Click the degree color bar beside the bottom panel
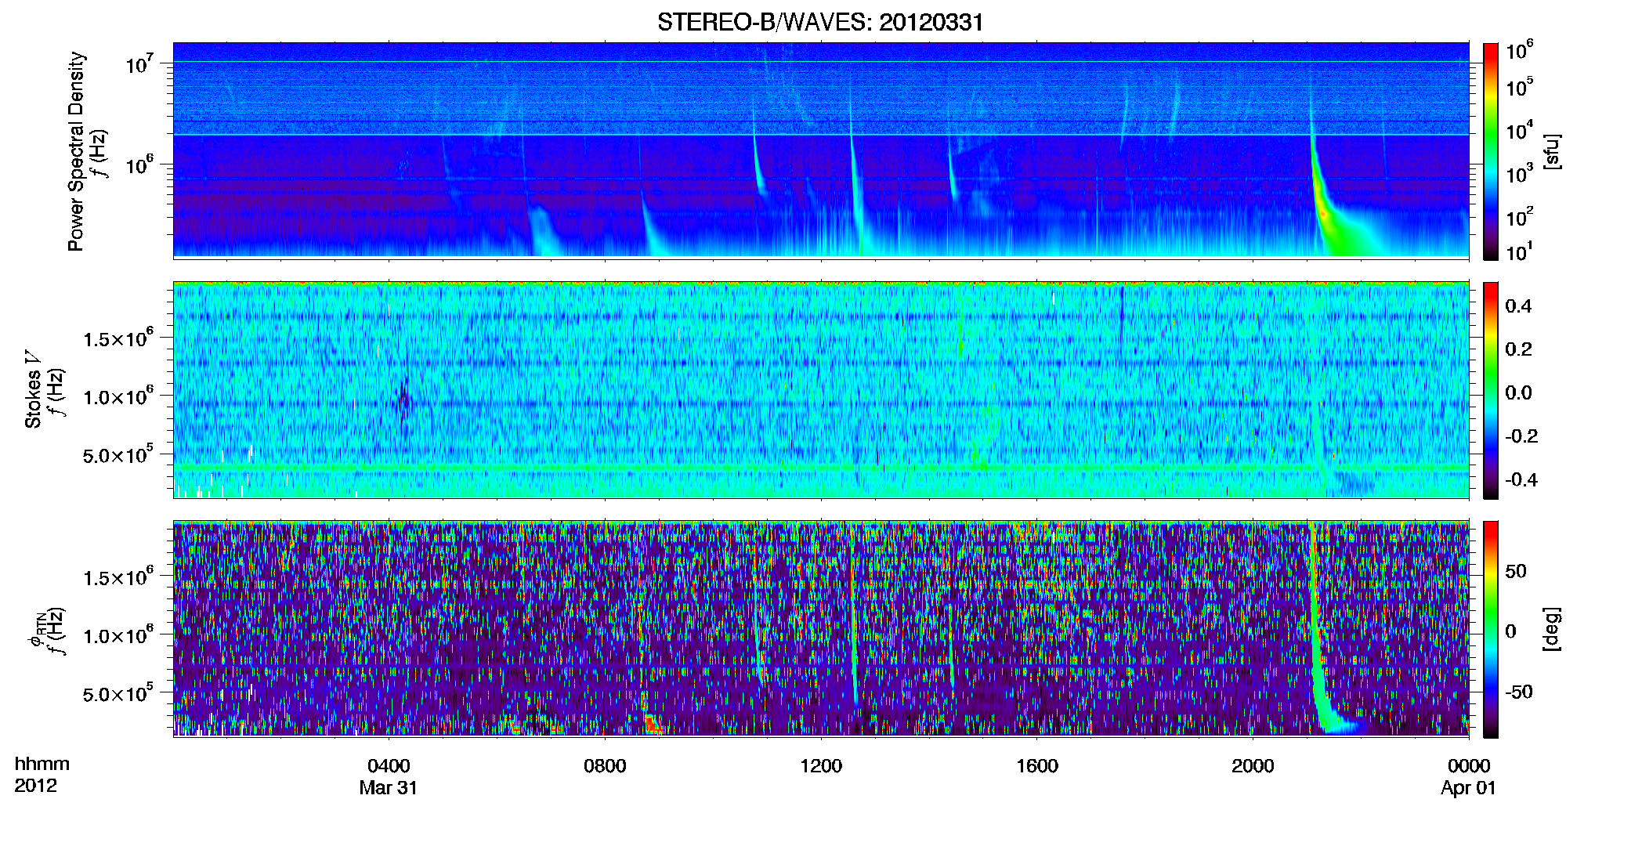 [1490, 629]
